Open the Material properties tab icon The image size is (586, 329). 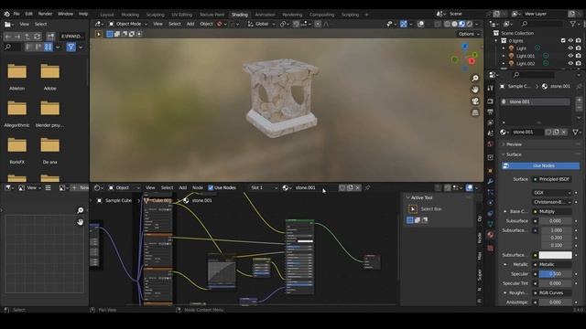tap(491, 235)
